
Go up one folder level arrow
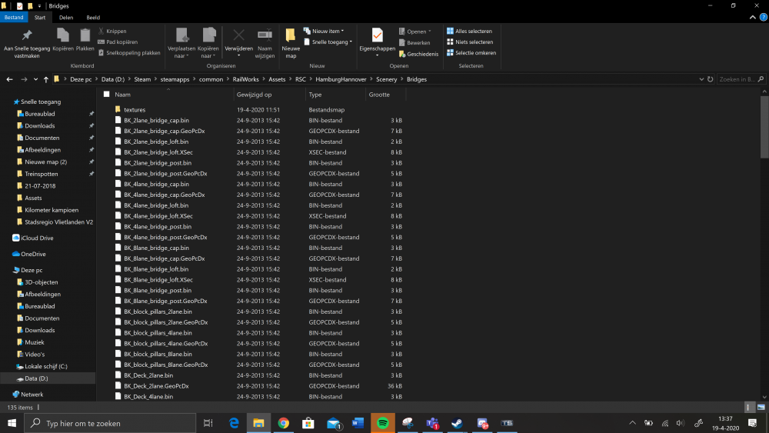46,79
